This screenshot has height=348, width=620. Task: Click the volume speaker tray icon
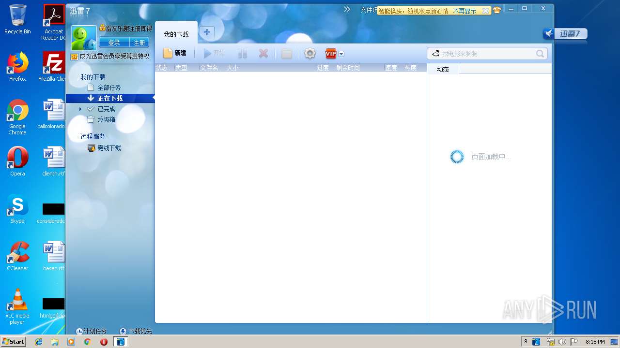point(562,342)
